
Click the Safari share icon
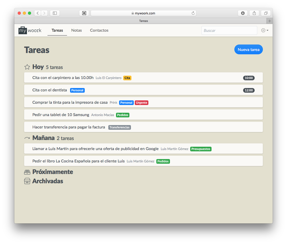(x=254, y=13)
